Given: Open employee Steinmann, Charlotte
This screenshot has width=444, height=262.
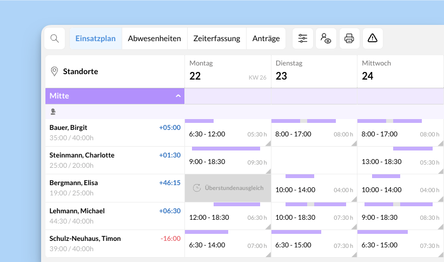Looking at the screenshot, I should (x=82, y=155).
